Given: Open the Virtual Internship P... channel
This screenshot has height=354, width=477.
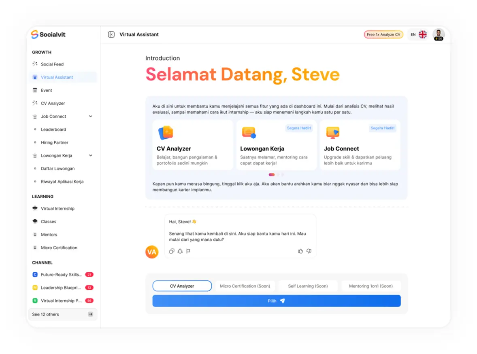Looking at the screenshot, I should (63, 301).
